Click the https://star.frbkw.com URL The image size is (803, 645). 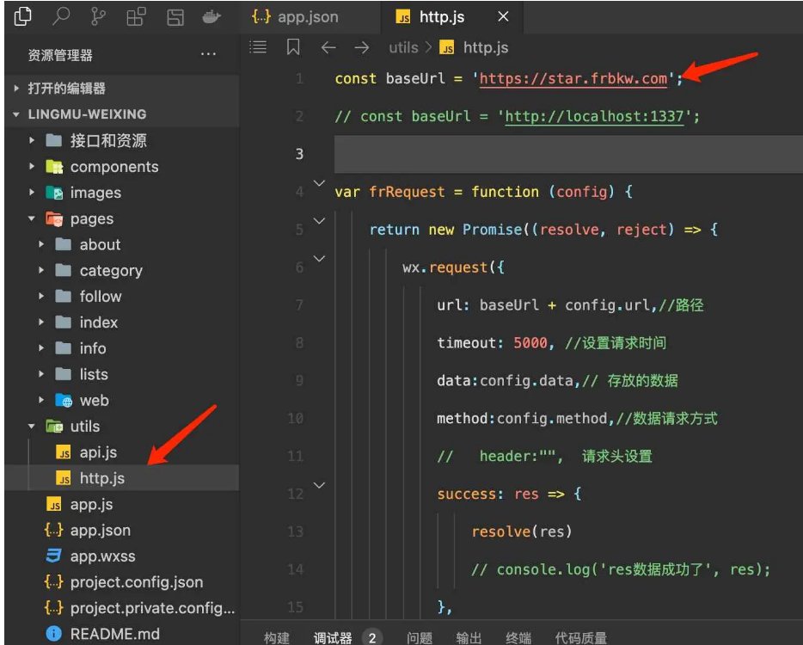(573, 78)
